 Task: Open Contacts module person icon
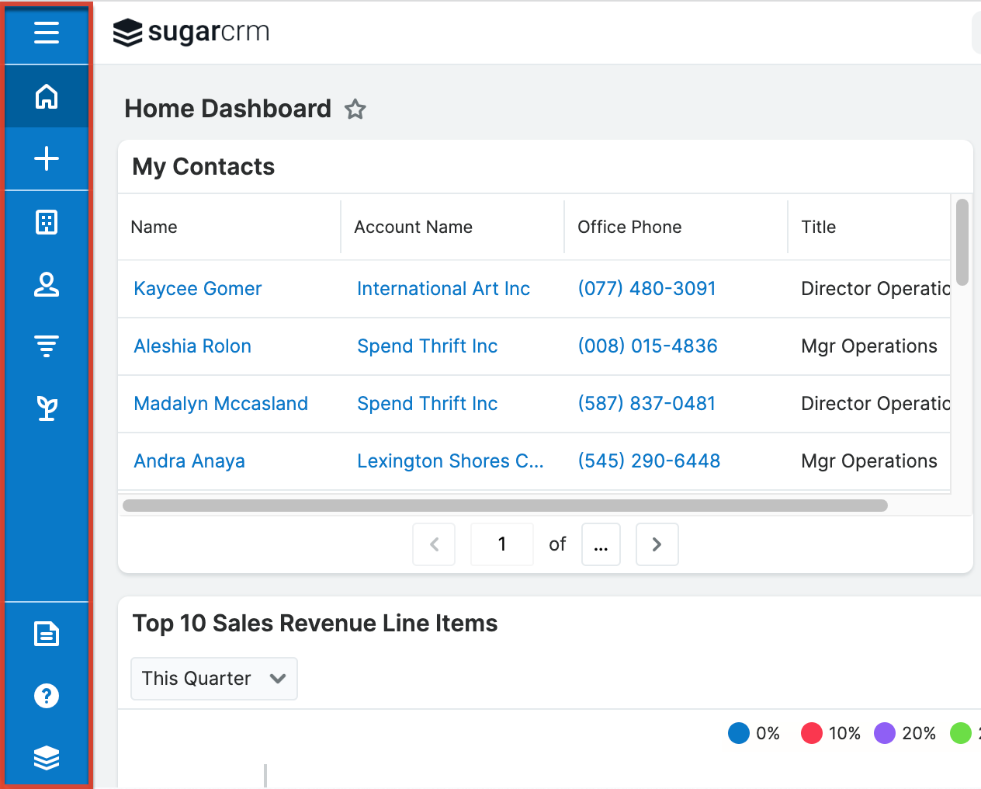[x=47, y=285]
